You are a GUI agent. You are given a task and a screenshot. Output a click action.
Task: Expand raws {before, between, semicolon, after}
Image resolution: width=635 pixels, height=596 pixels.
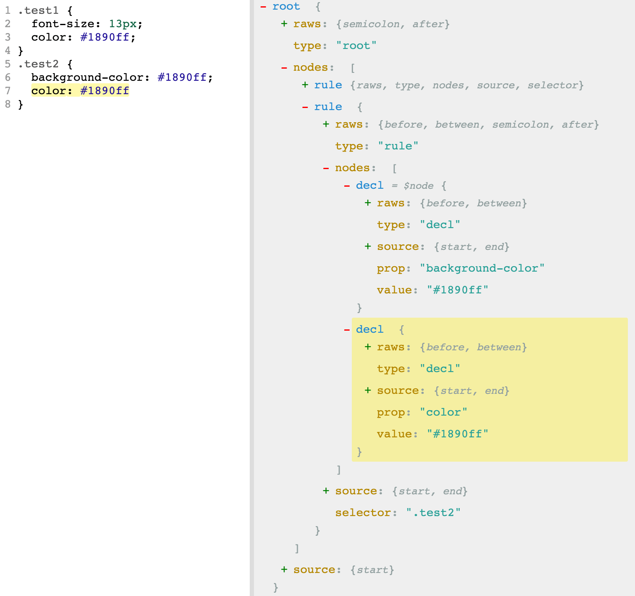pos(326,125)
